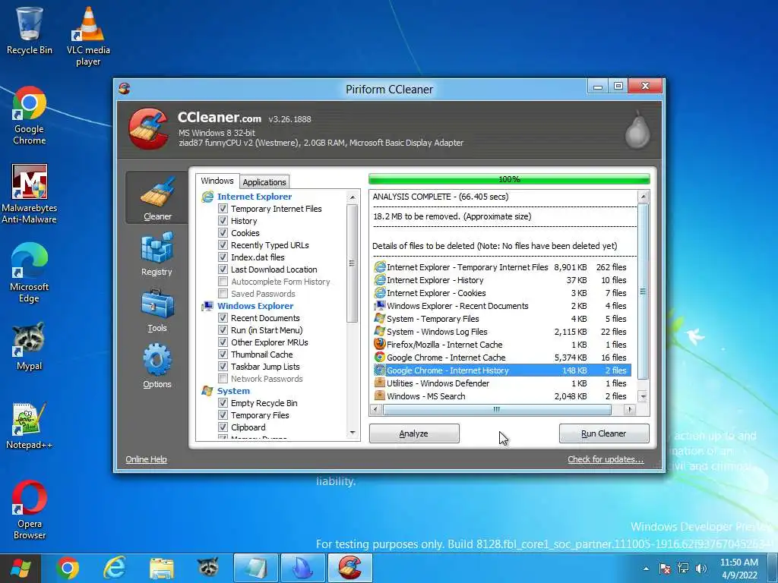The height and width of the screenshot is (583, 778).
Task: Toggle the Cookies checkbox
Action: [223, 233]
